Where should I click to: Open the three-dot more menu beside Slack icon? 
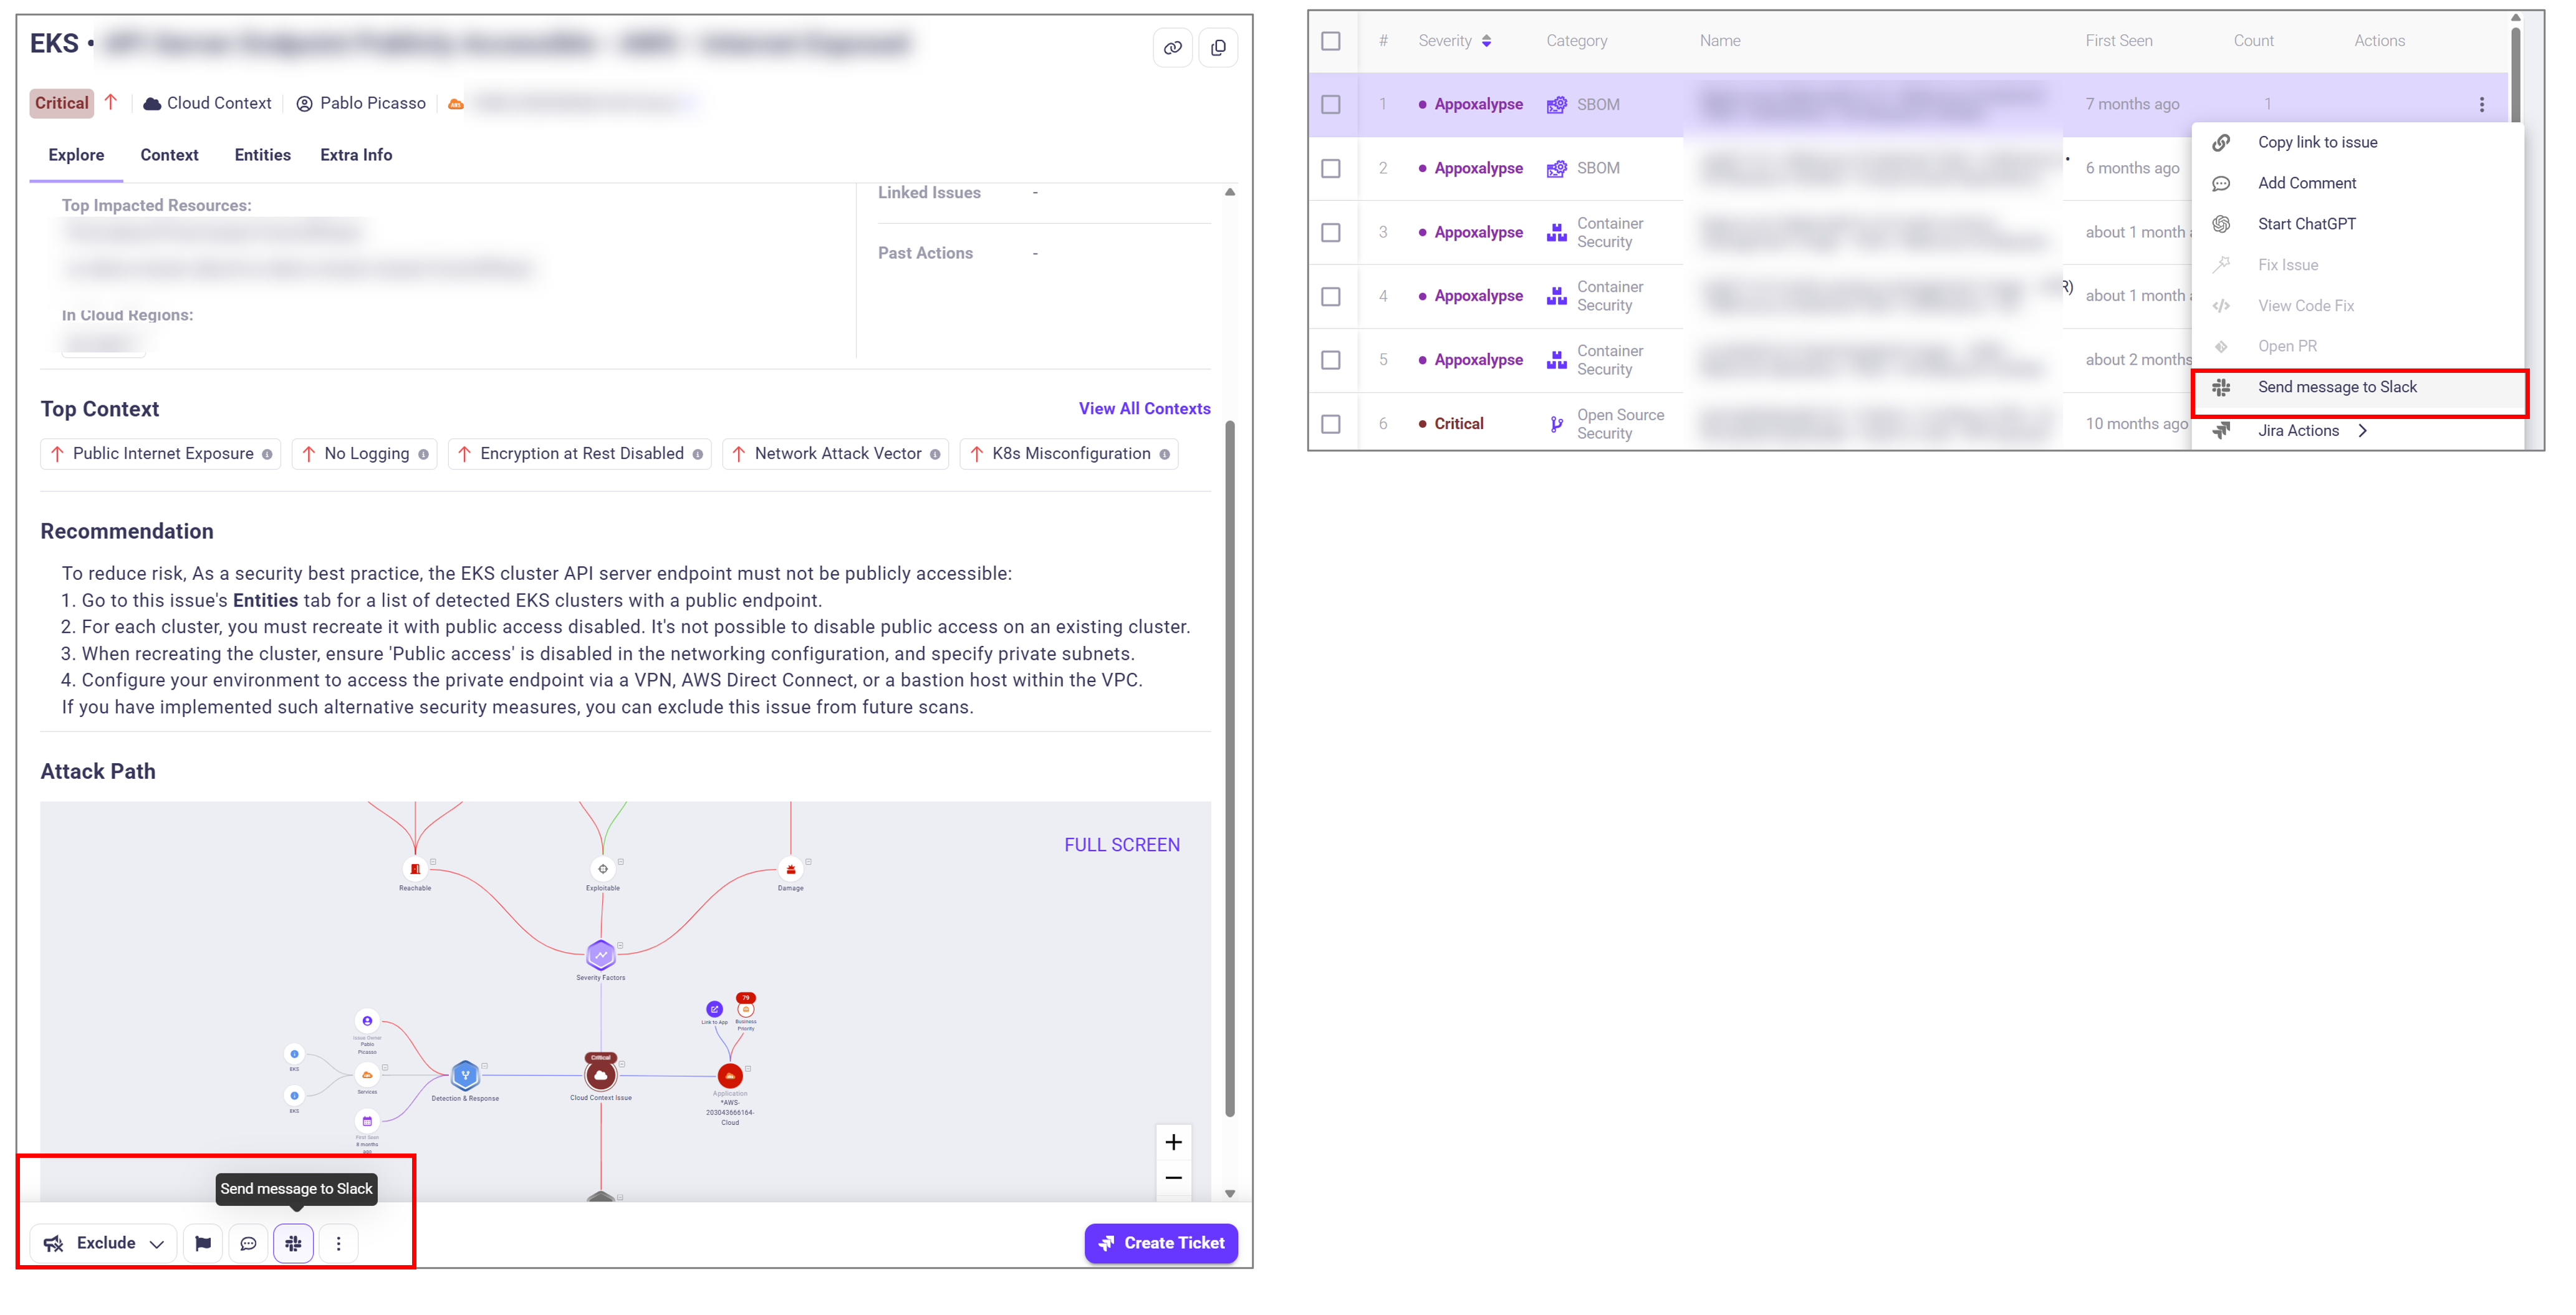pos(339,1243)
